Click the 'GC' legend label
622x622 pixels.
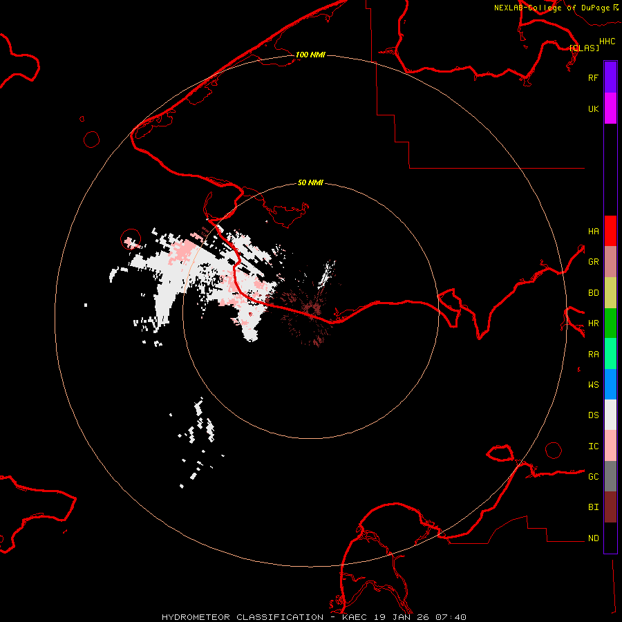tap(593, 476)
